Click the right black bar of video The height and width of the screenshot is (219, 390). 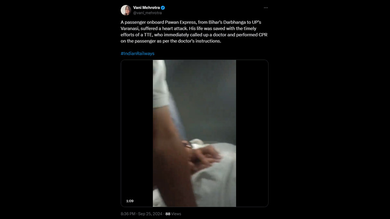pyautogui.click(x=252, y=133)
